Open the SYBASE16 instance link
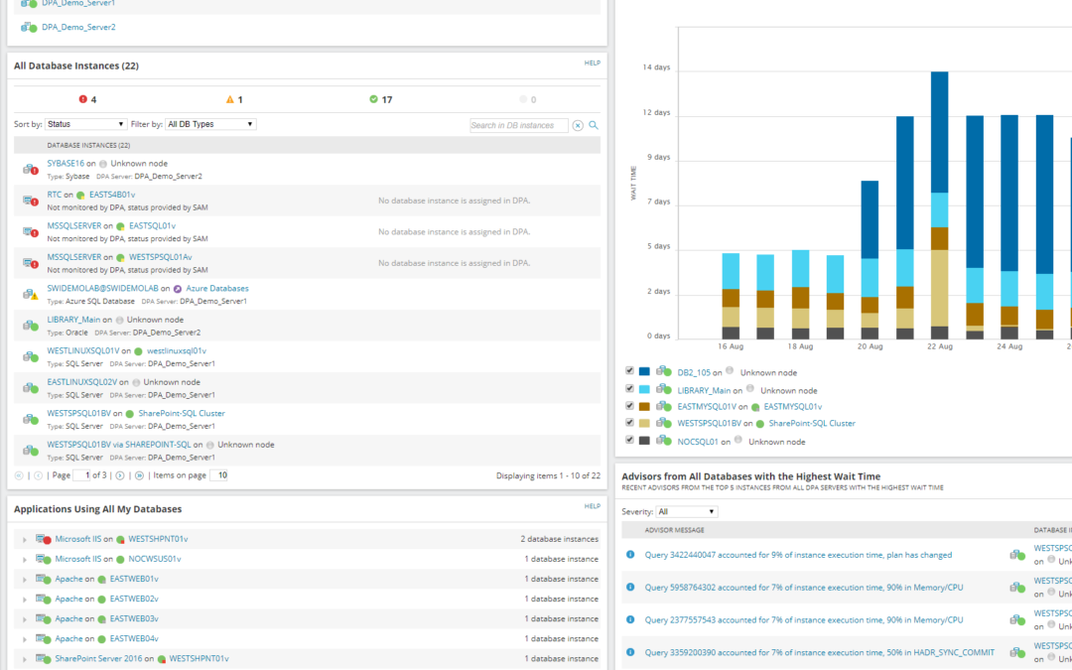This screenshot has height=670, width=1072. (x=66, y=164)
